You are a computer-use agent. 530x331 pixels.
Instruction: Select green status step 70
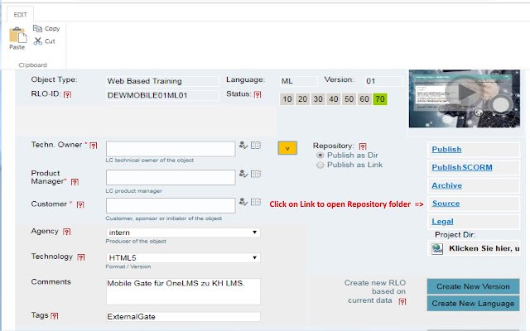coord(380,99)
